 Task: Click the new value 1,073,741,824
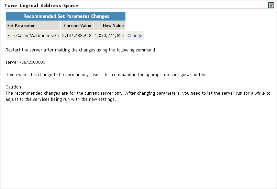click(x=109, y=35)
